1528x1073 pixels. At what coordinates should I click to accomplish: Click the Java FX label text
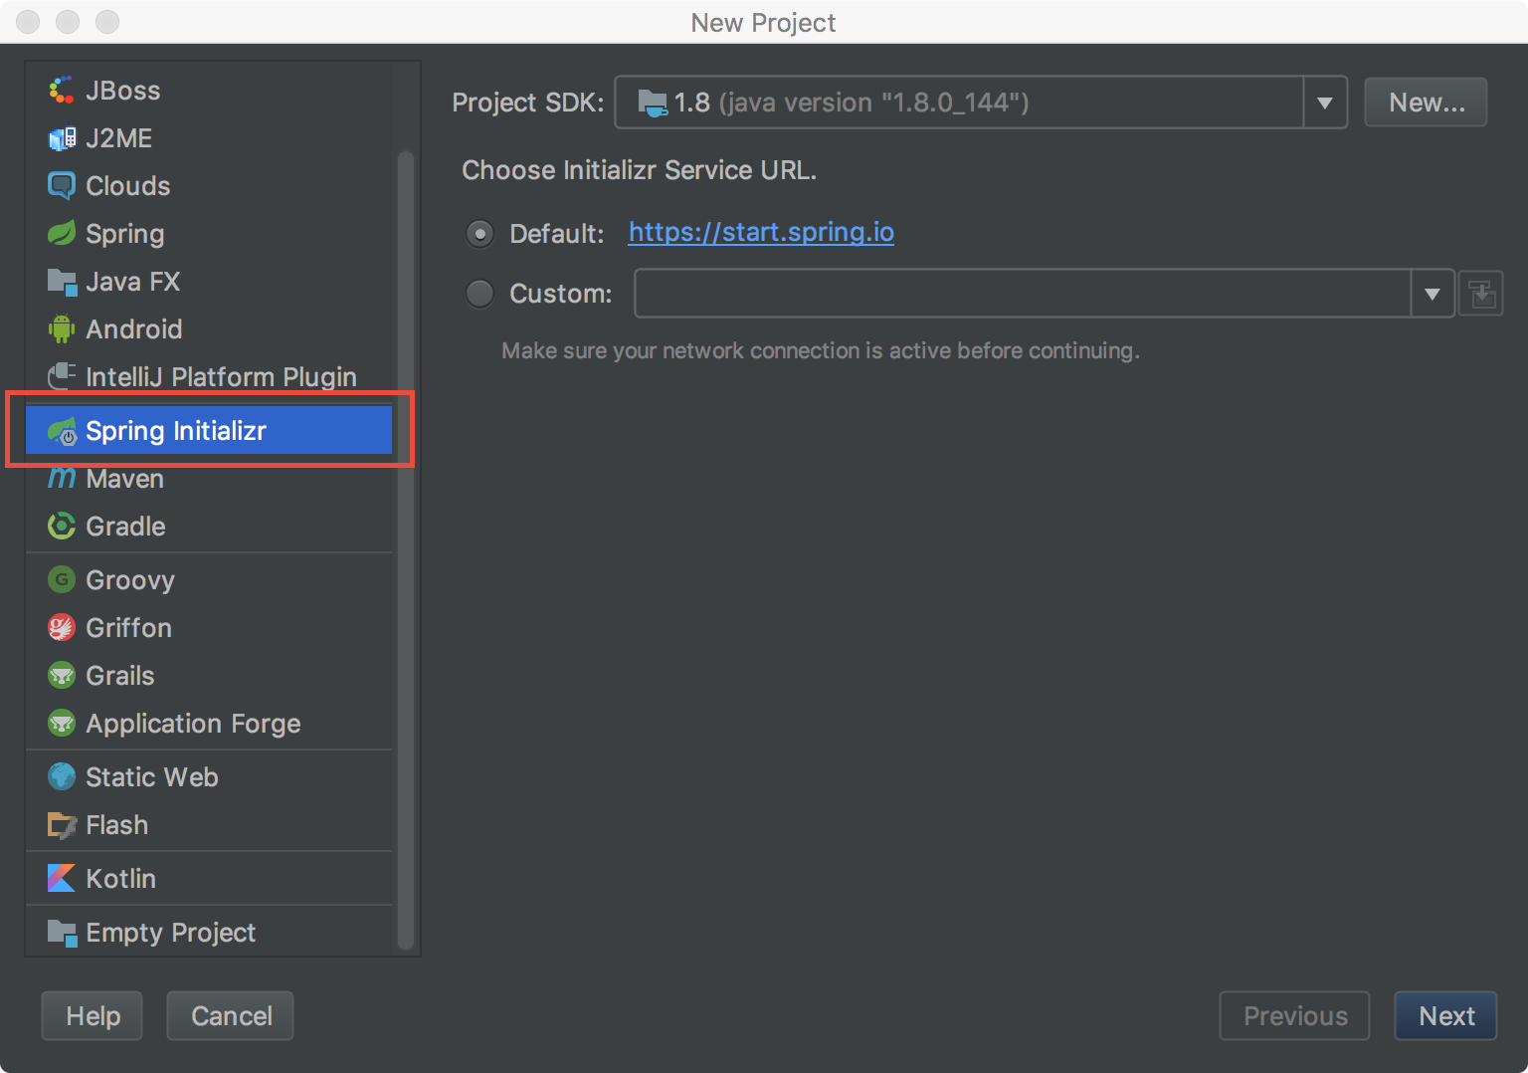pos(133,282)
